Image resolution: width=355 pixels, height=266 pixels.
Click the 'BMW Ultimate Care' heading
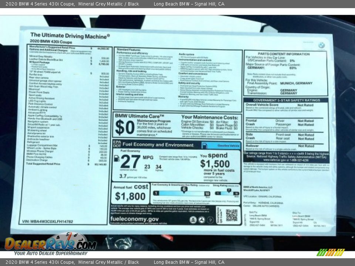[x=139, y=116]
